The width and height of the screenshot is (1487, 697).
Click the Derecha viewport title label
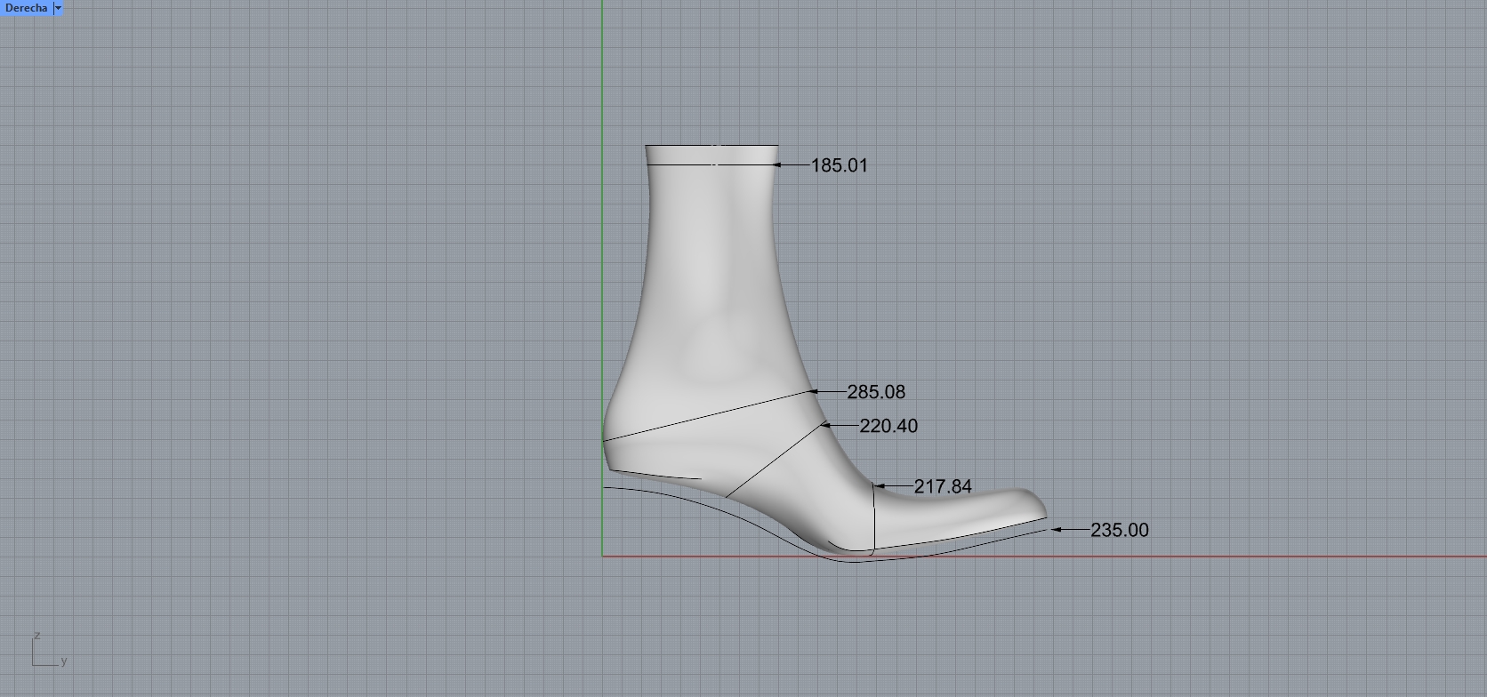pyautogui.click(x=26, y=8)
